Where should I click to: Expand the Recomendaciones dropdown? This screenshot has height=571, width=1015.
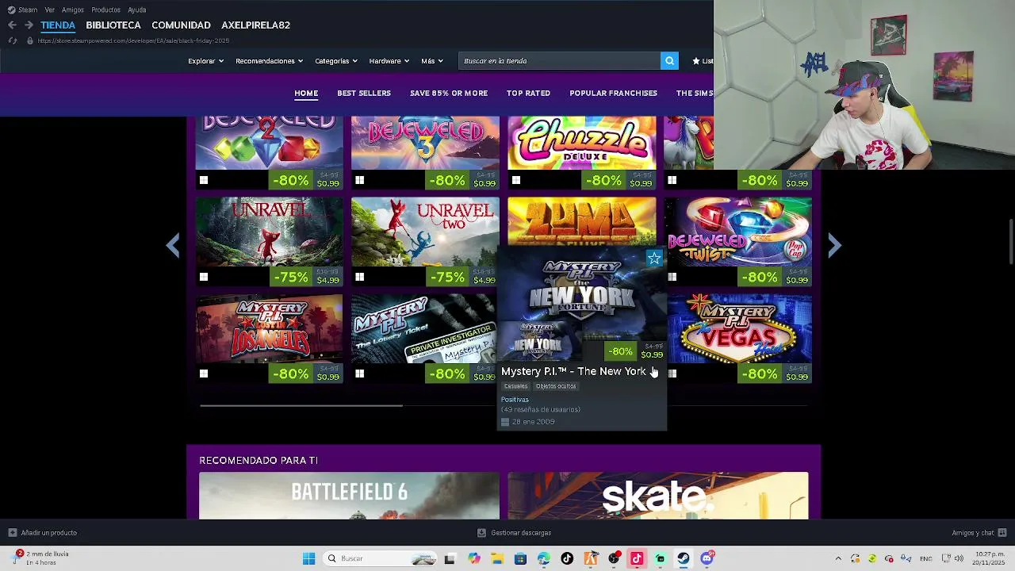click(269, 61)
